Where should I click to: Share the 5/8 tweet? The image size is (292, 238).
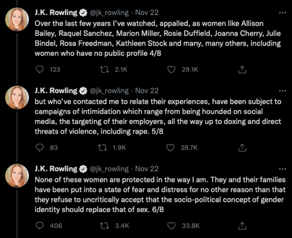click(x=242, y=148)
